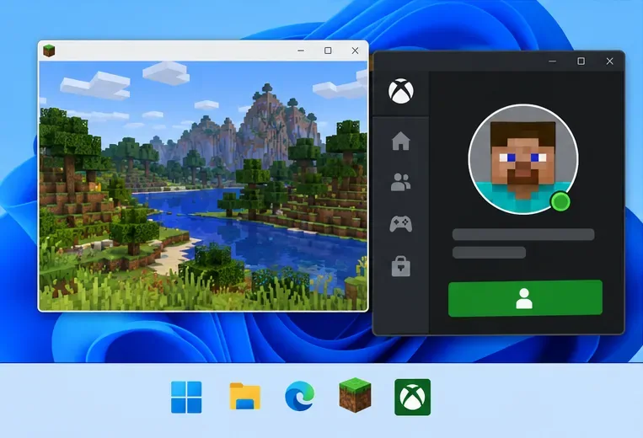The height and width of the screenshot is (438, 643).
Task: Click the green online status dot
Action: click(x=560, y=201)
